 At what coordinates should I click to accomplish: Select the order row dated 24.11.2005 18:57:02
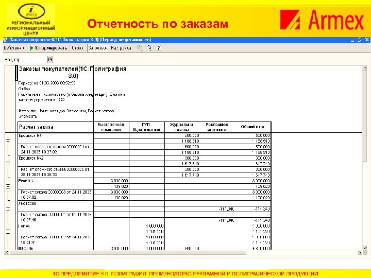56,195
